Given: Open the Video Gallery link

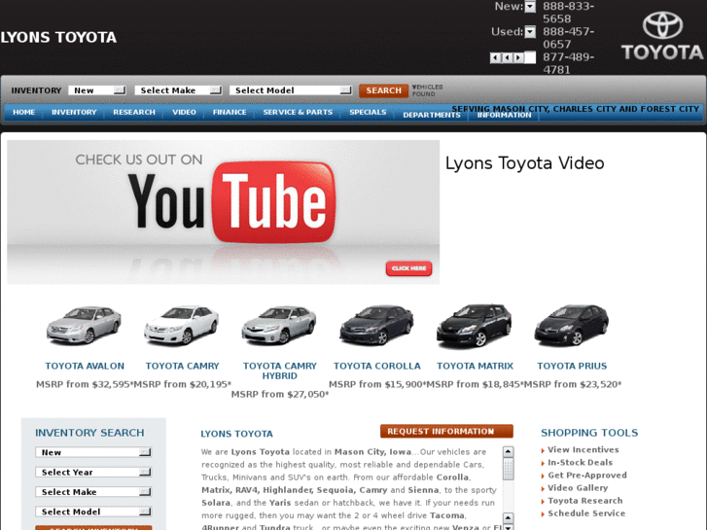Looking at the screenshot, I should 578,487.
